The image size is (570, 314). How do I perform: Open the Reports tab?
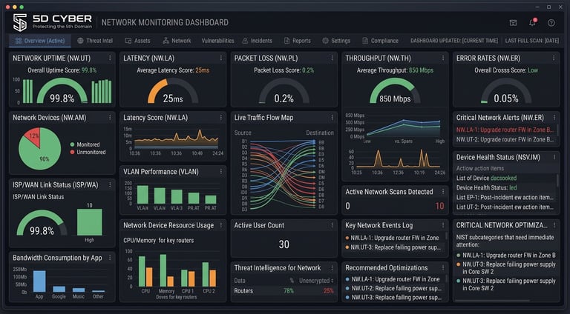[298, 41]
